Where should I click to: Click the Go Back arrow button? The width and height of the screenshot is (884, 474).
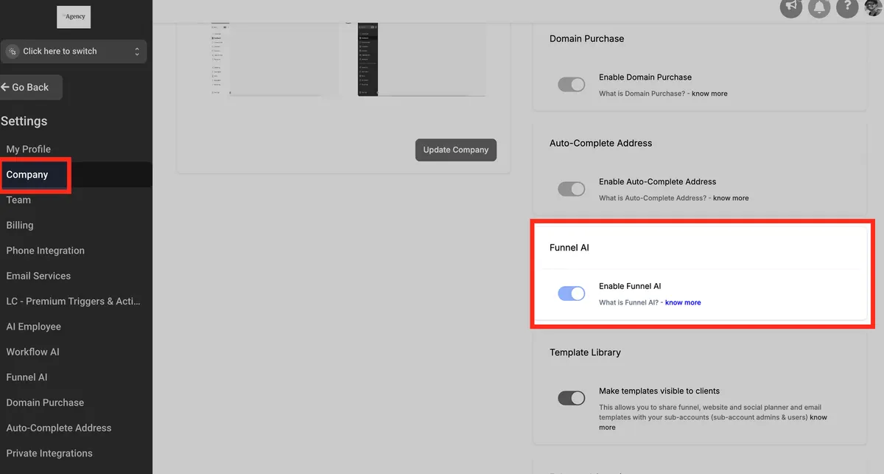31,87
